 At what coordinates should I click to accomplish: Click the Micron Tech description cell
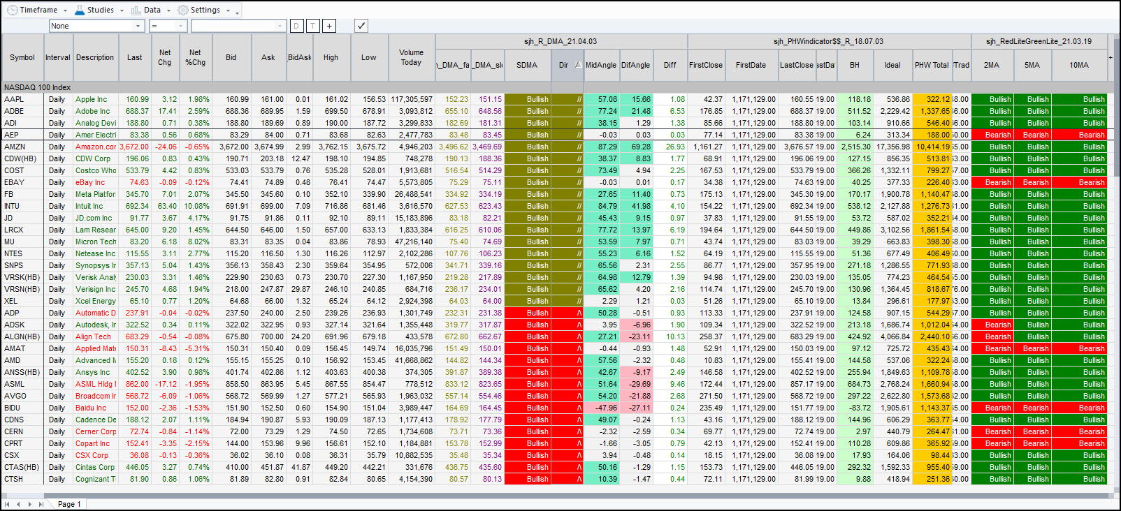pyautogui.click(x=95, y=242)
